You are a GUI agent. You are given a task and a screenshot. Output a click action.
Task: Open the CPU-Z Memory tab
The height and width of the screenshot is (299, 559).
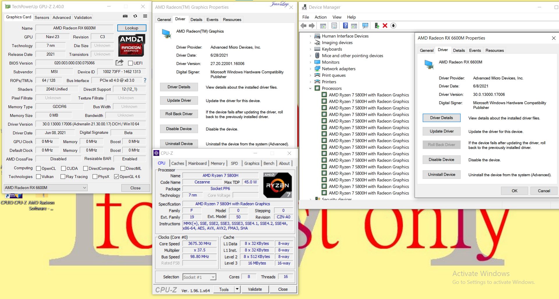point(218,163)
